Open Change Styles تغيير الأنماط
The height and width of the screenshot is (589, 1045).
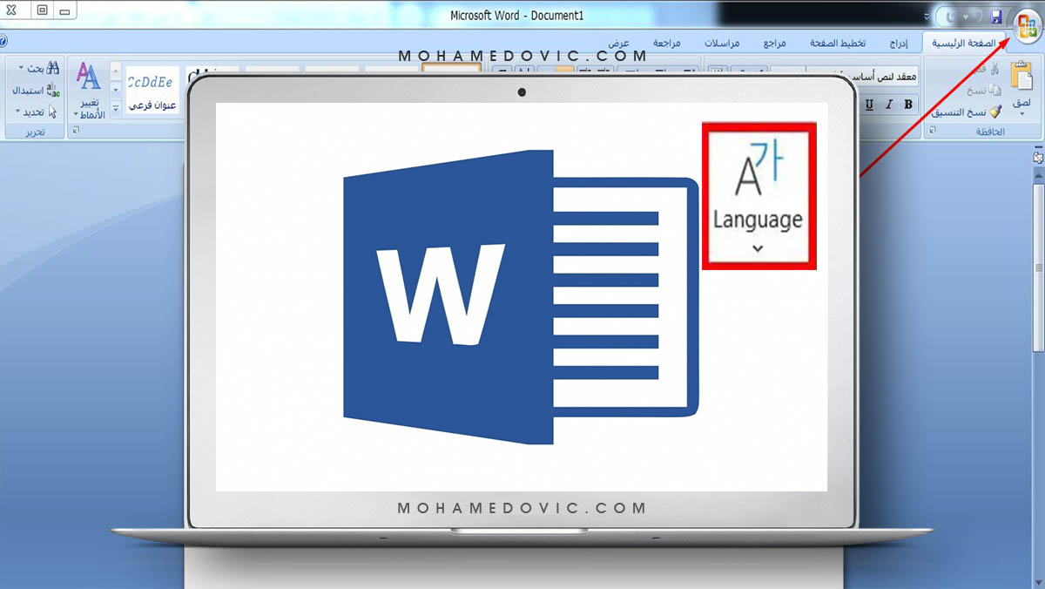tap(89, 91)
